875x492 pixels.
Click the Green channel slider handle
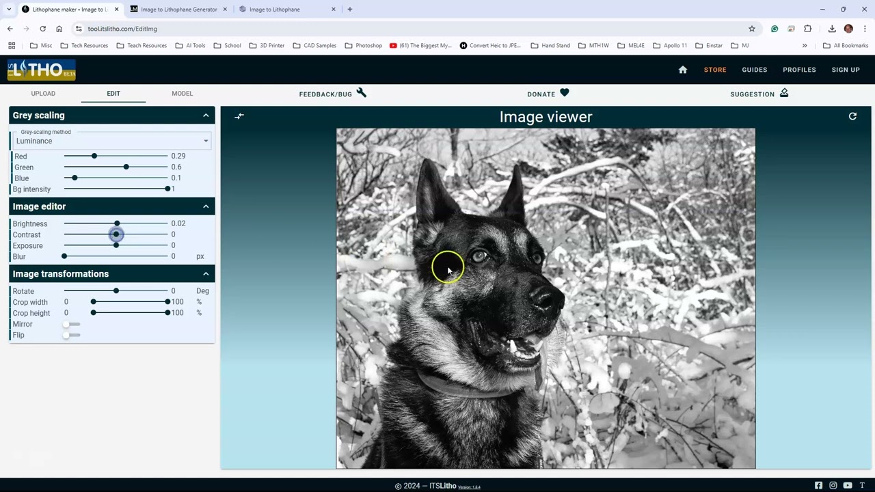click(126, 167)
